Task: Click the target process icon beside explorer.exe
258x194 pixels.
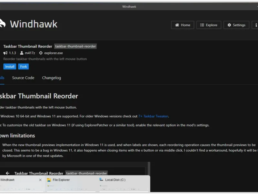Action: [x=41, y=53]
